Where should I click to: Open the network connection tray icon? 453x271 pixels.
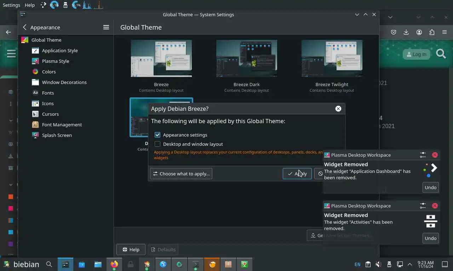pos(400,264)
